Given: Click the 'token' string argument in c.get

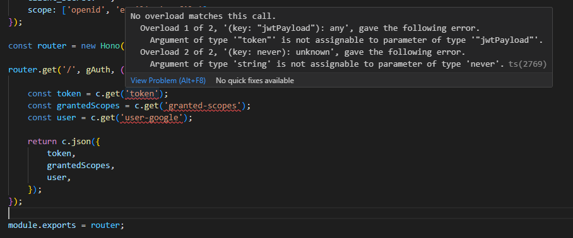Looking at the screenshot, I should [142, 94].
